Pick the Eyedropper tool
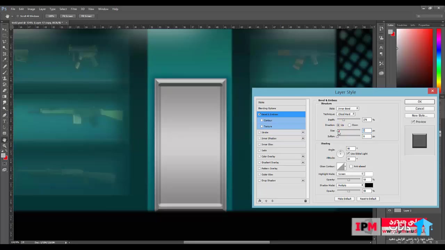The height and width of the screenshot is (250, 445). click(x=5, y=60)
